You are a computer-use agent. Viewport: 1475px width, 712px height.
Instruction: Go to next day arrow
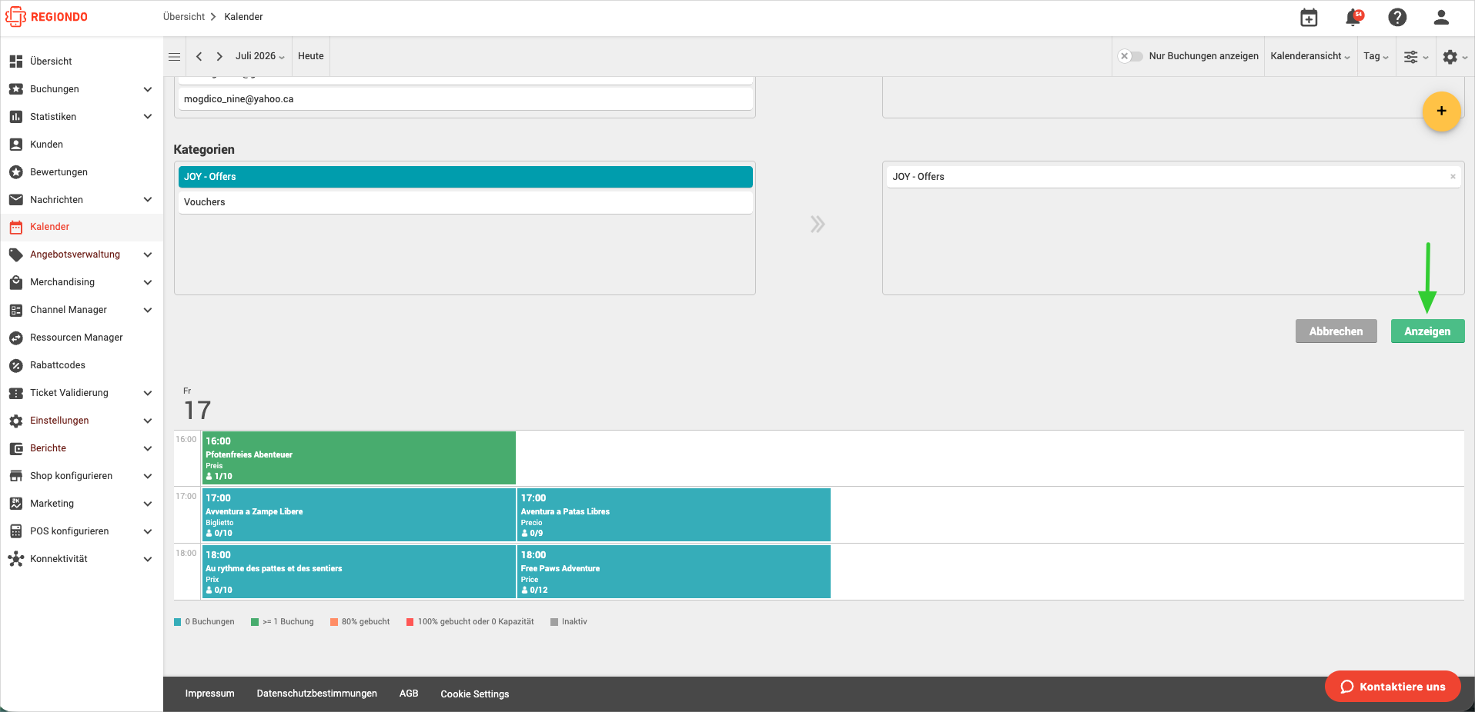tap(219, 56)
